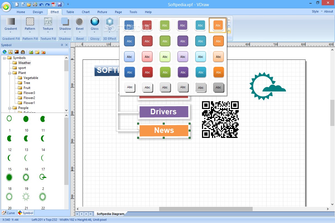Open the Help ribbon tab

pos(148,12)
